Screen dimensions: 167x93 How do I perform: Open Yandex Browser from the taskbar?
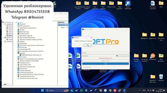tap(105, 90)
